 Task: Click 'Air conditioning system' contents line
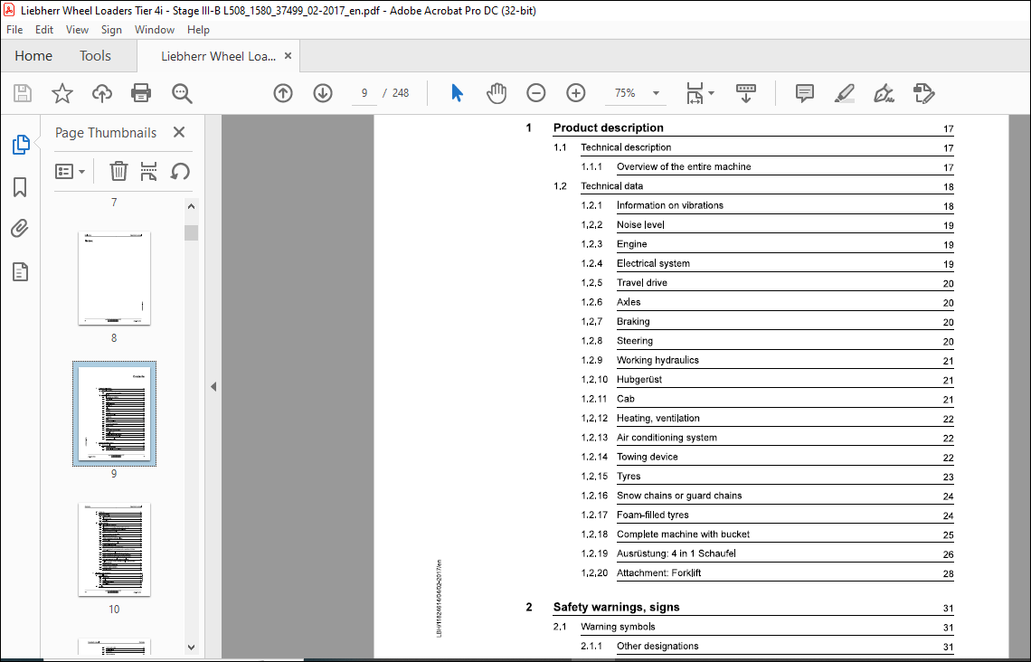667,437
